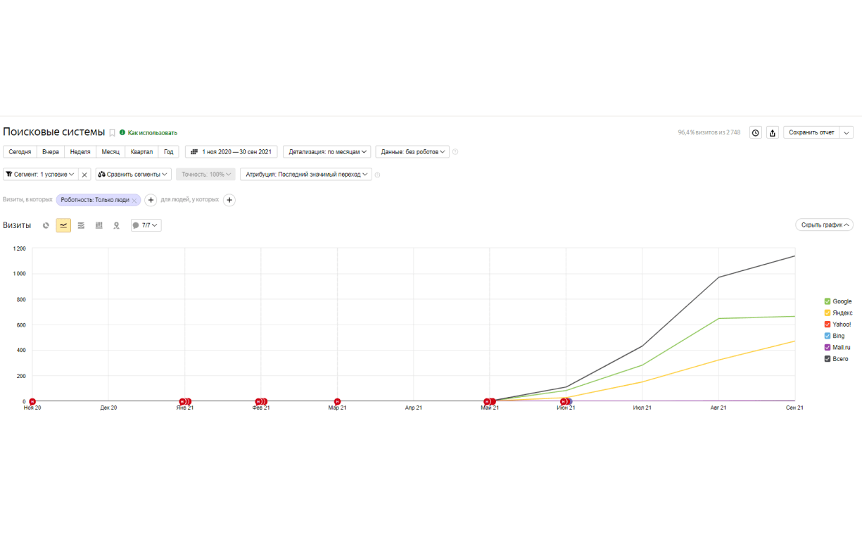Expand the Сегмент: 1 условие dropdown
Image resolution: width=862 pixels, height=535 pixels.
(40, 175)
